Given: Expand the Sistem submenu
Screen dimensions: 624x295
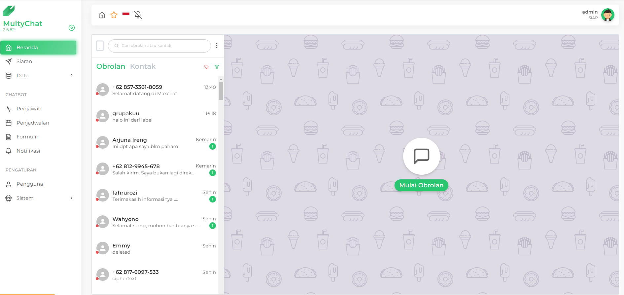Looking at the screenshot, I should 72,198.
